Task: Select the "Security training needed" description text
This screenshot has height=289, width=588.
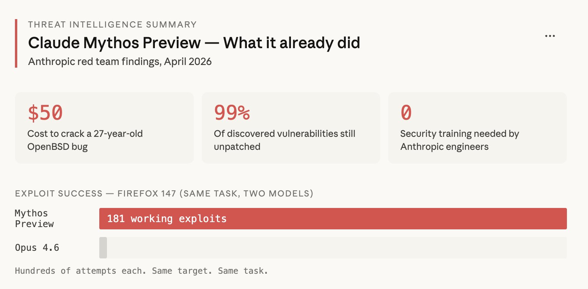Action: tap(459, 140)
